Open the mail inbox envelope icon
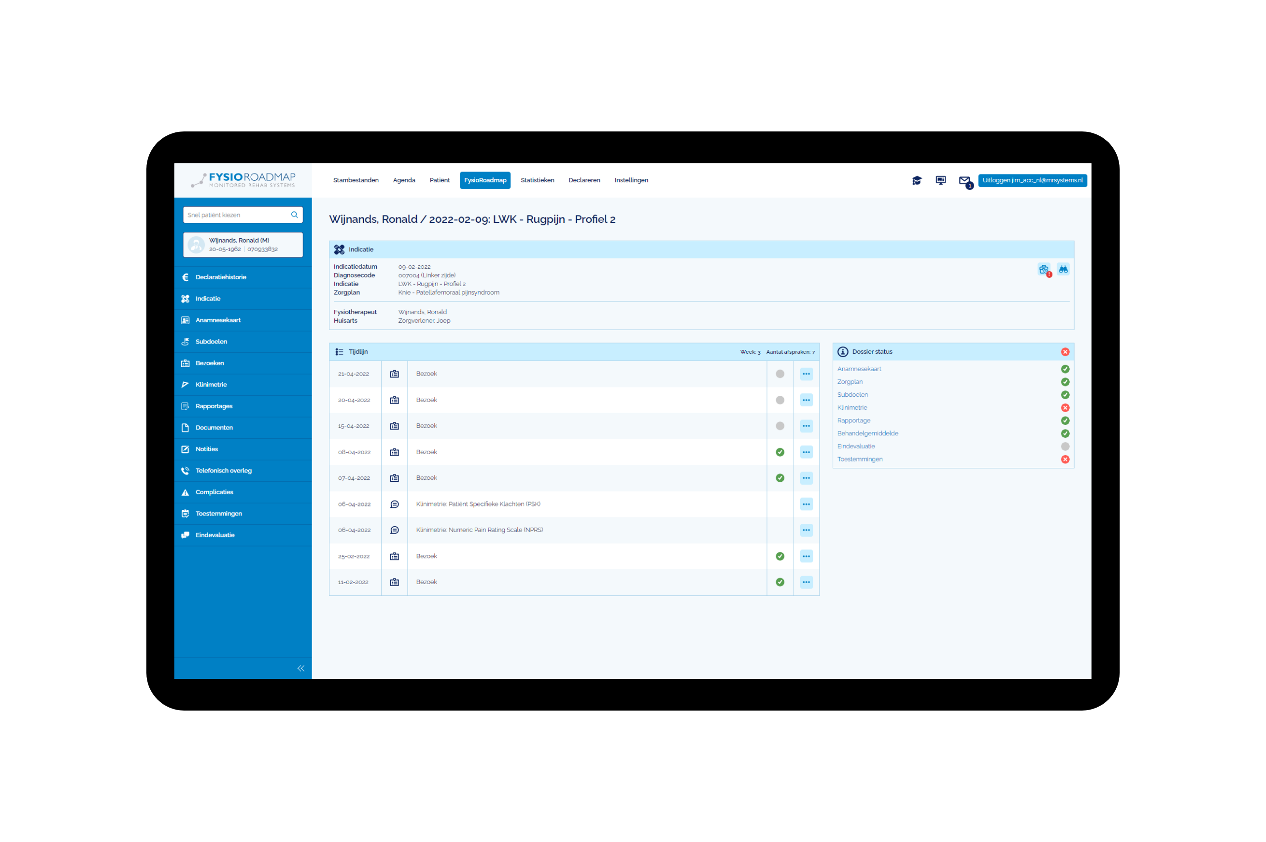This screenshot has width=1266, height=842. tap(964, 180)
